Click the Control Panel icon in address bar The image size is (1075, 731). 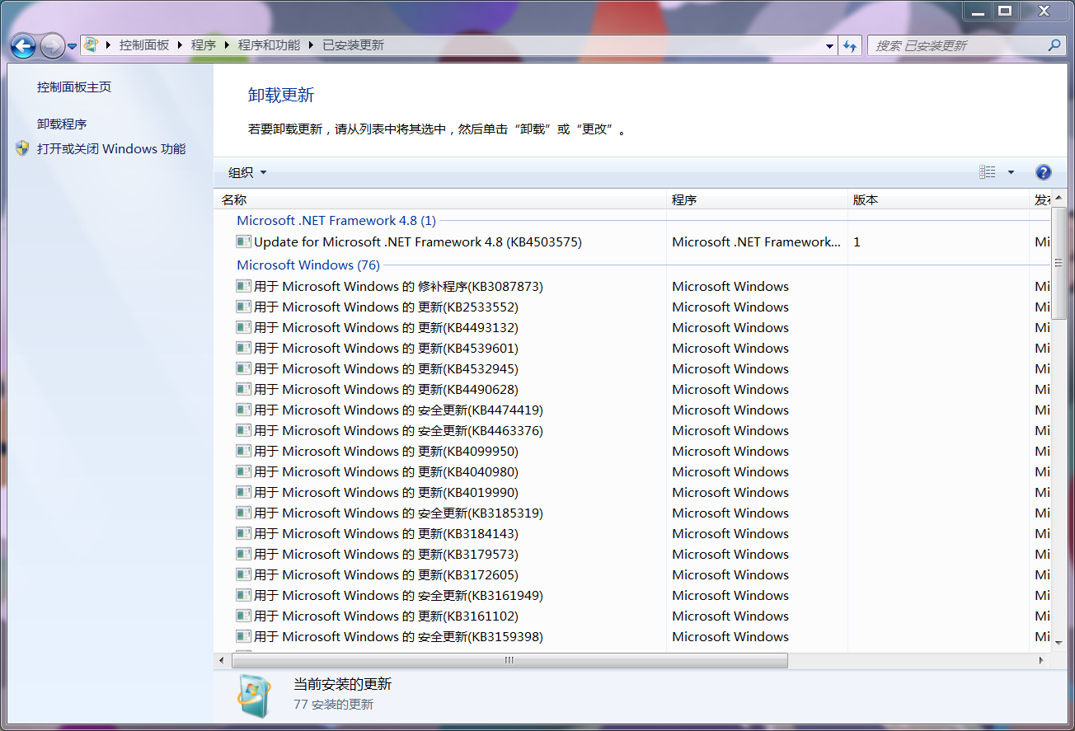[x=91, y=45]
